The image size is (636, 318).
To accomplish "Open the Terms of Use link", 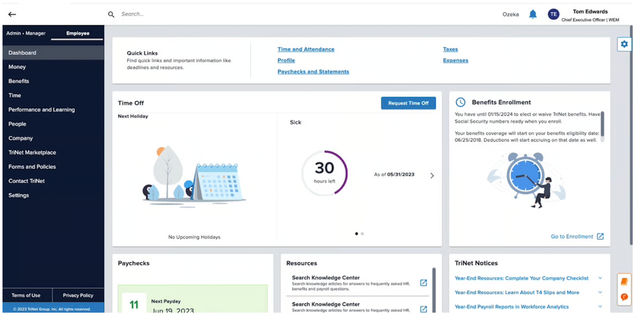I will click(26, 295).
